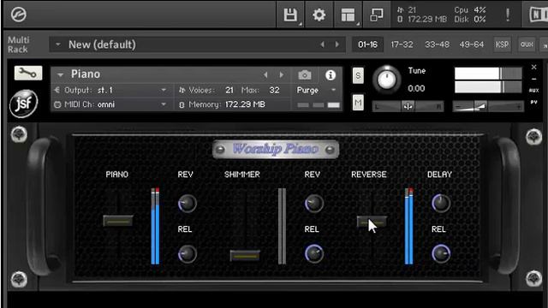Screen dimensions: 548x308
Task: Open the Purge dropdown menu
Action: [316, 90]
